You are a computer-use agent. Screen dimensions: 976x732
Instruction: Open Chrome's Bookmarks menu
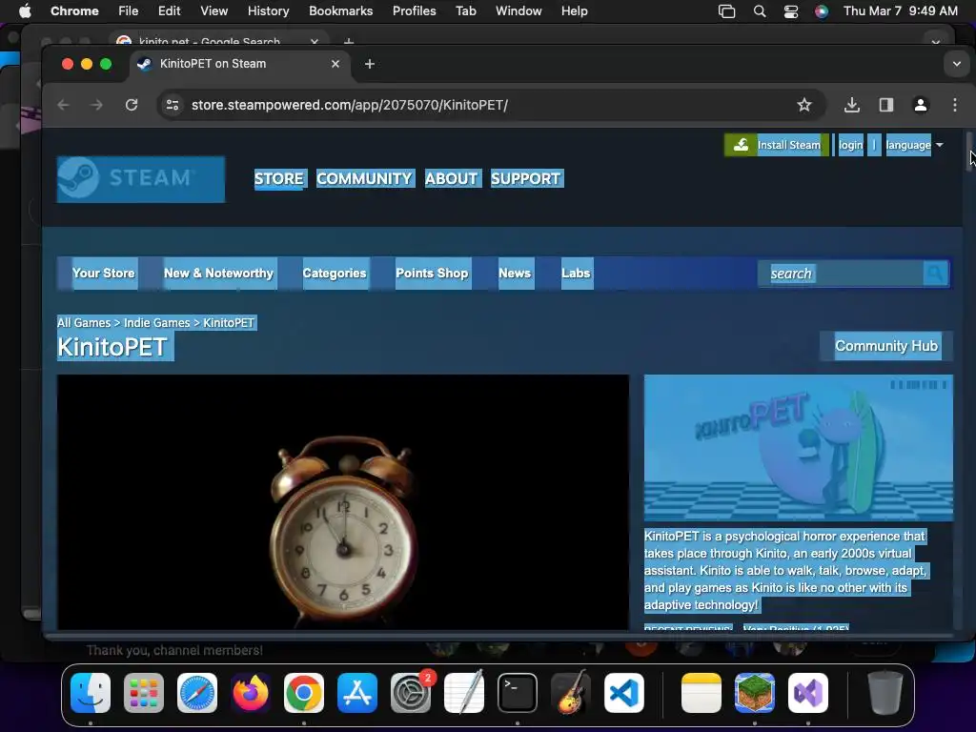pos(340,11)
